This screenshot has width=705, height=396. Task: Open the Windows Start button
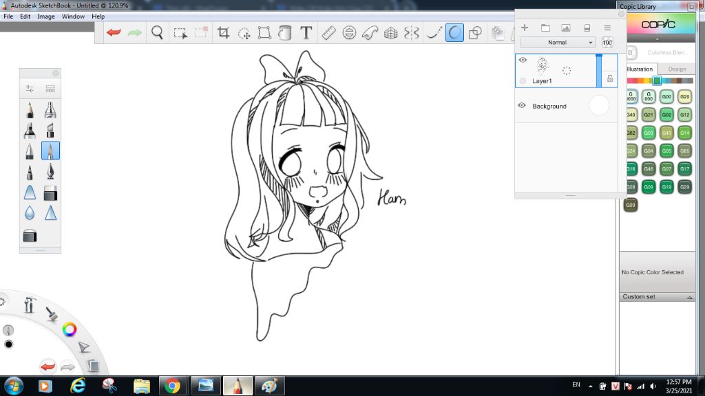tap(14, 386)
